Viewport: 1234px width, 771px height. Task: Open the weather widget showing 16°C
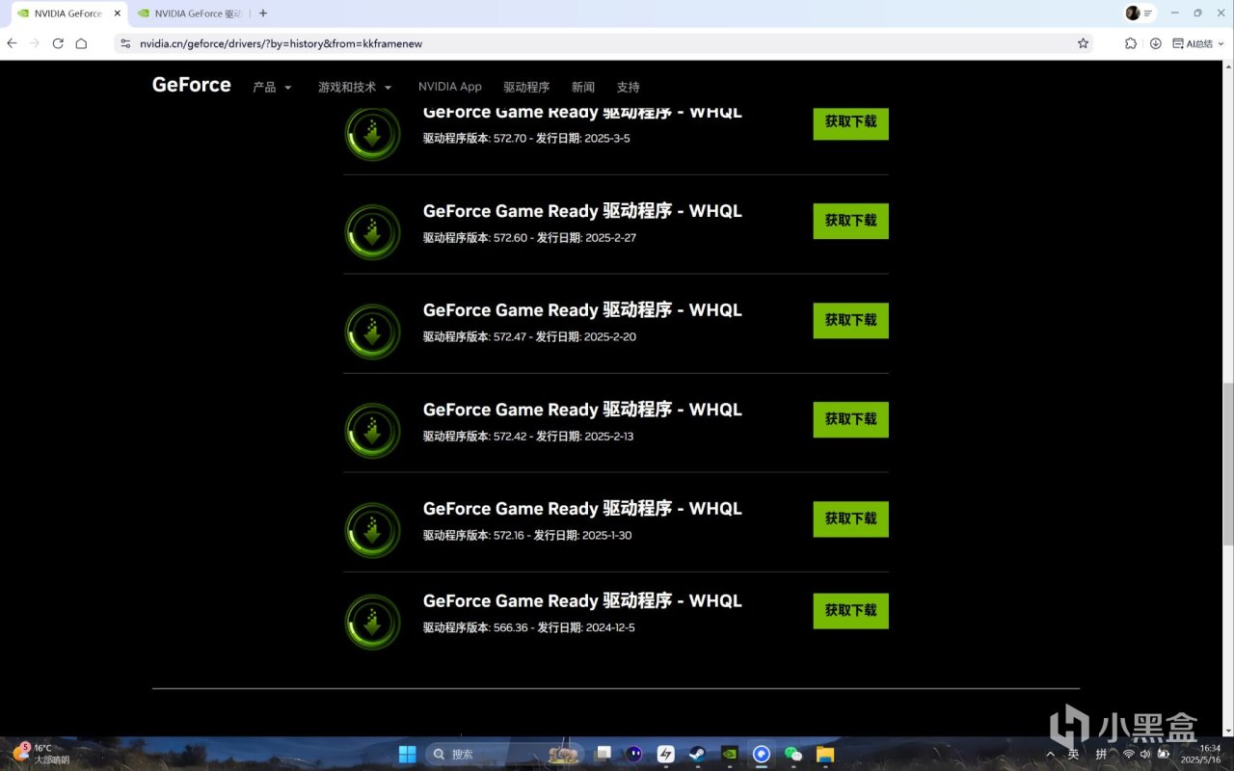pyautogui.click(x=41, y=754)
